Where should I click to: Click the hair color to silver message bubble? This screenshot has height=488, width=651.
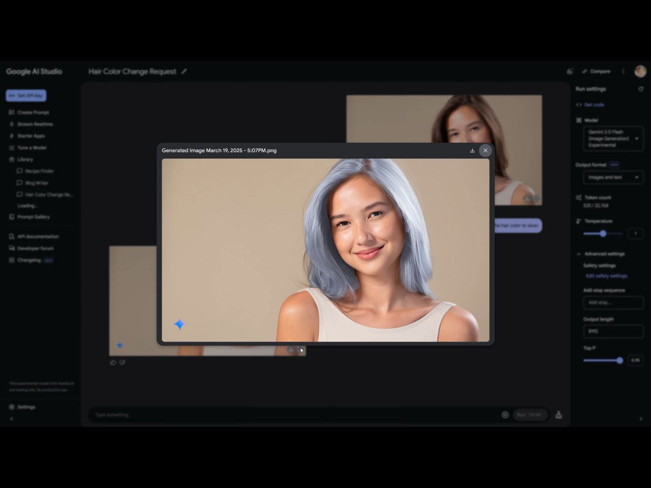pyautogui.click(x=518, y=225)
